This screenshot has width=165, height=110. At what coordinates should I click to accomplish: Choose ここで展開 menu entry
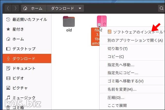coord(132,105)
